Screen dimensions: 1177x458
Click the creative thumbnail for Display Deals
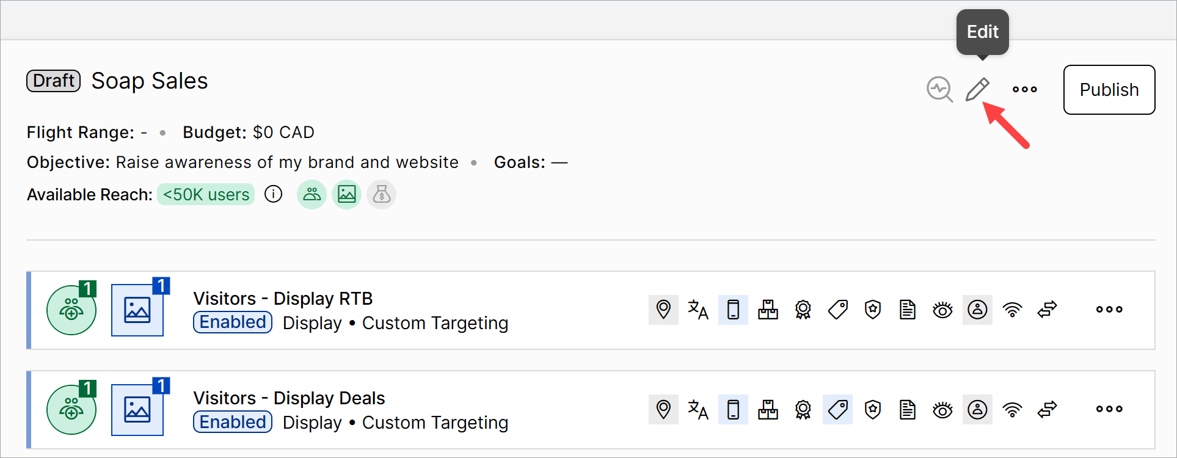coord(137,410)
